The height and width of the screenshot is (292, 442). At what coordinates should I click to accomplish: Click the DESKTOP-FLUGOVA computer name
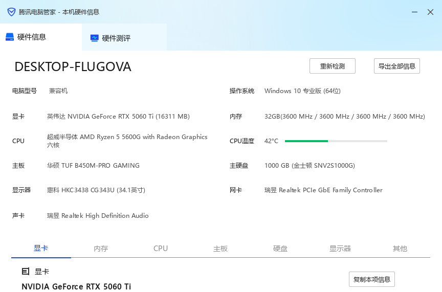coord(73,67)
